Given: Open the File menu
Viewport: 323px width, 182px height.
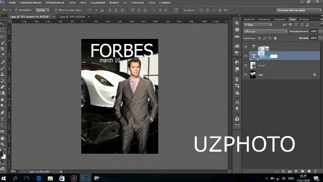Looking at the screenshot, I should click(12, 3).
